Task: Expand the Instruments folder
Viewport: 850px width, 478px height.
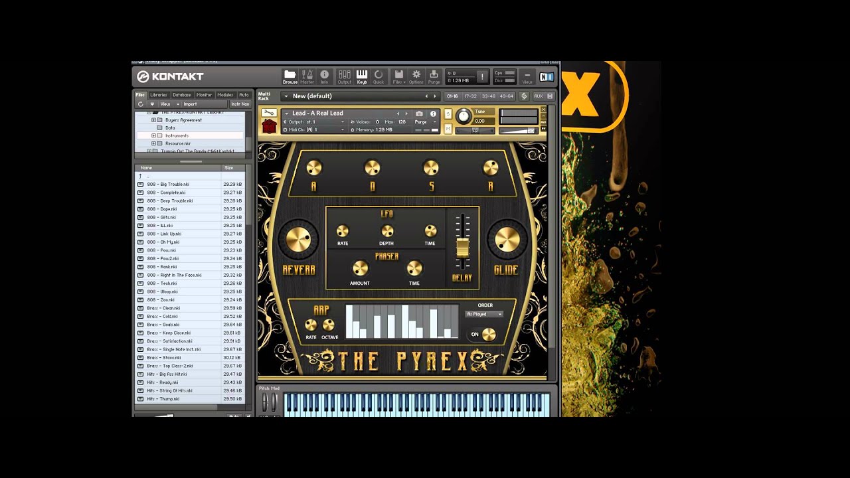Action: pyautogui.click(x=153, y=135)
